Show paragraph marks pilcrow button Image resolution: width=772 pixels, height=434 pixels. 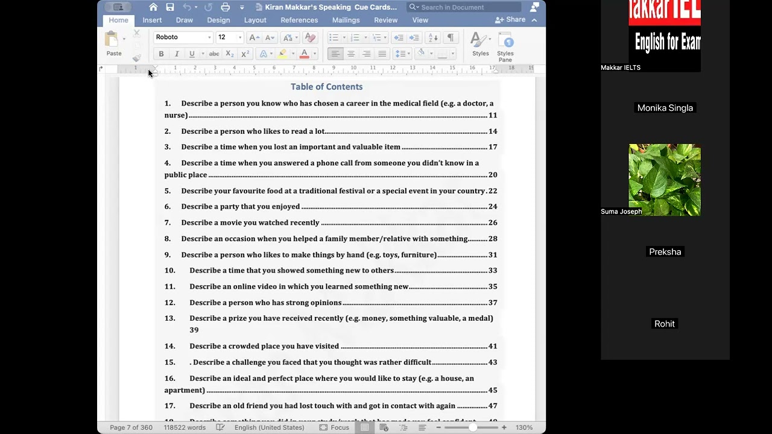click(x=450, y=37)
